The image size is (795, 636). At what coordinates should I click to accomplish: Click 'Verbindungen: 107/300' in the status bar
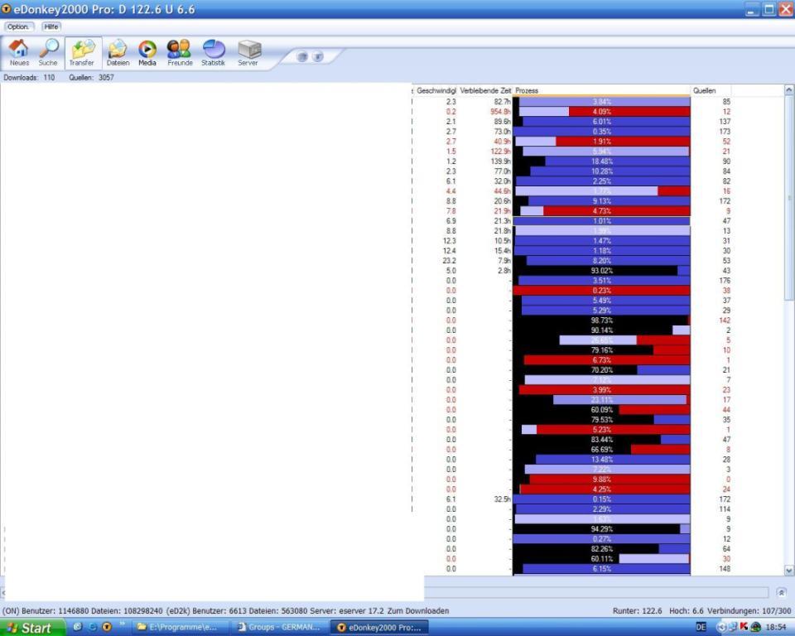(x=749, y=610)
